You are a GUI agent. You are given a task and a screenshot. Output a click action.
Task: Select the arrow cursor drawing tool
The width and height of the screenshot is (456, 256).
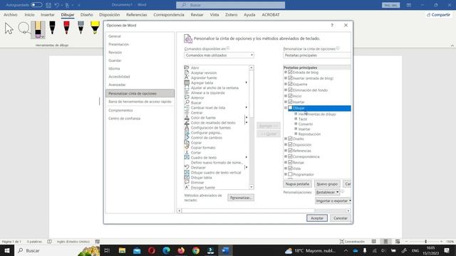(x=9, y=28)
